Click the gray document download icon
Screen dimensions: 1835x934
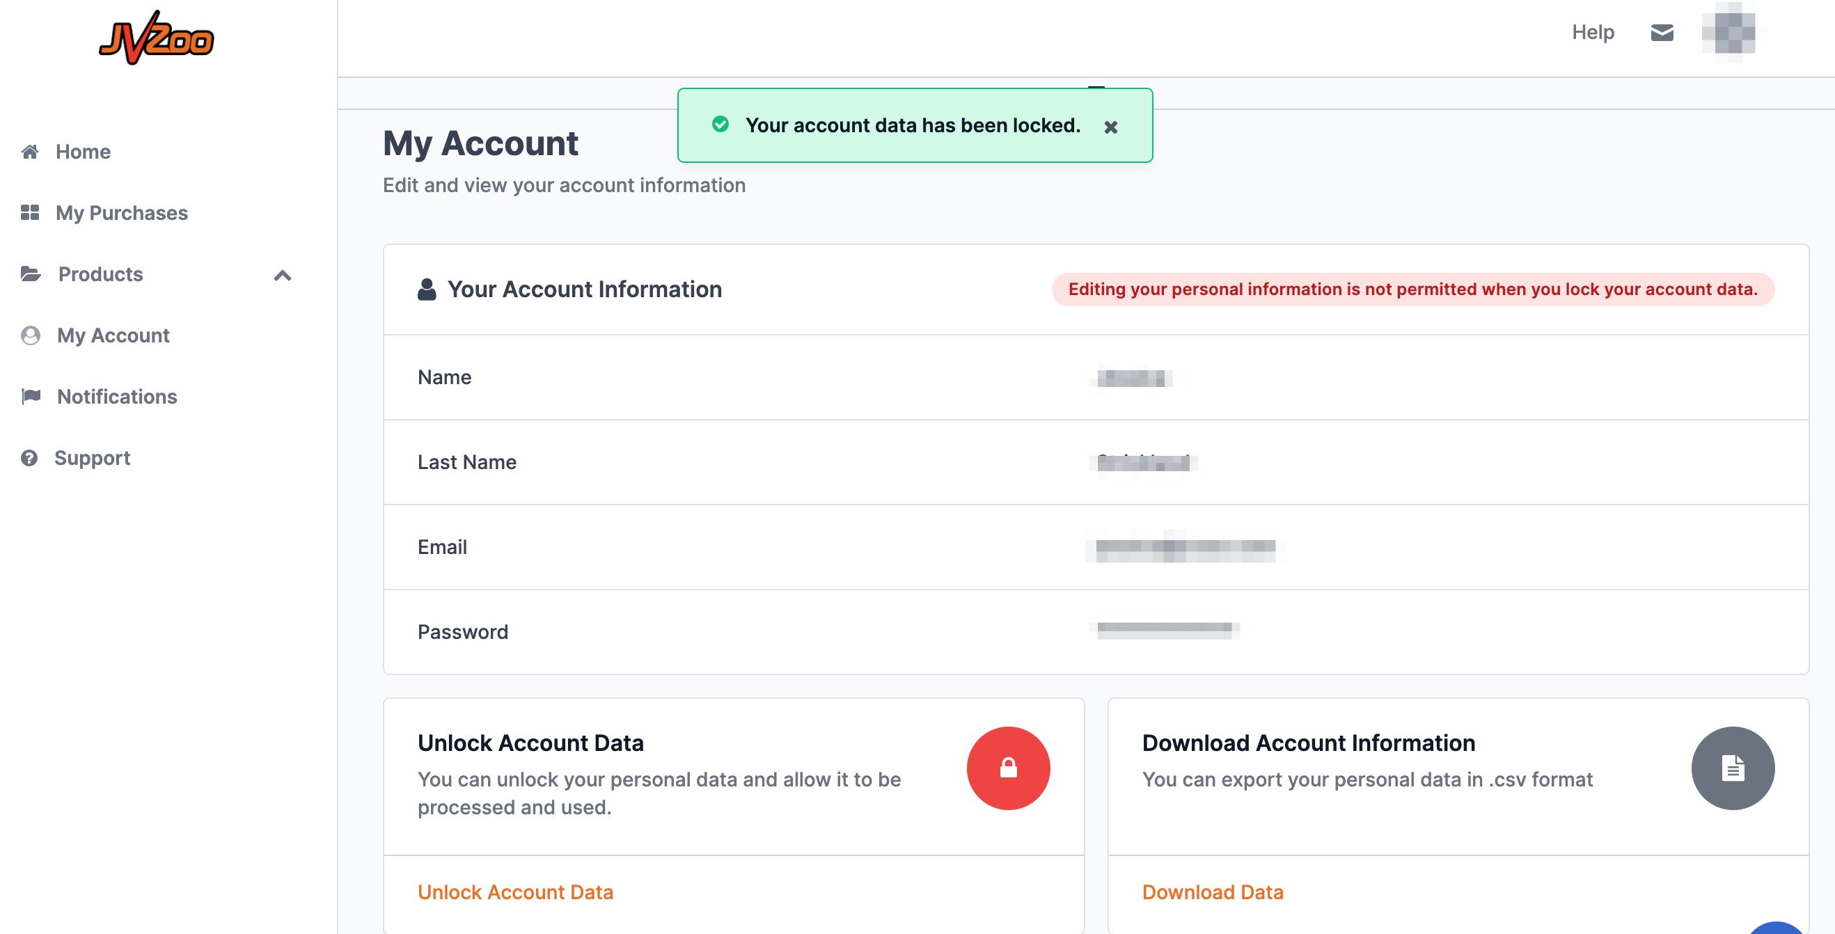pyautogui.click(x=1733, y=768)
